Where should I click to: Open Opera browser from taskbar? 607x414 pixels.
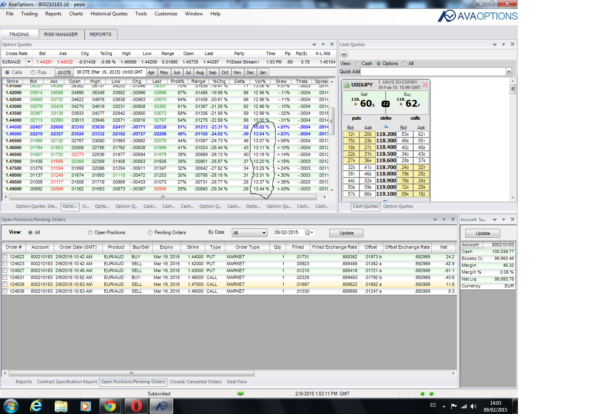136,406
